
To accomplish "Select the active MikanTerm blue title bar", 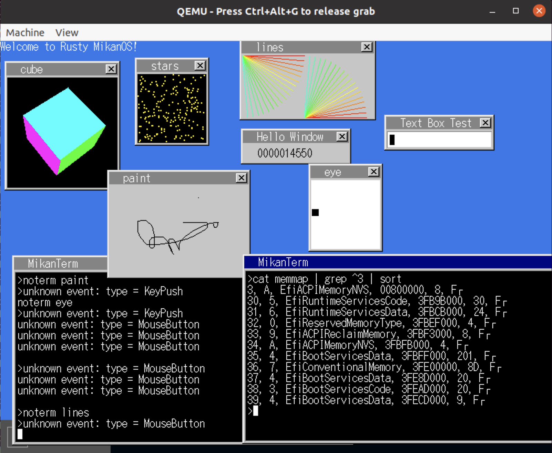I will click(x=396, y=262).
